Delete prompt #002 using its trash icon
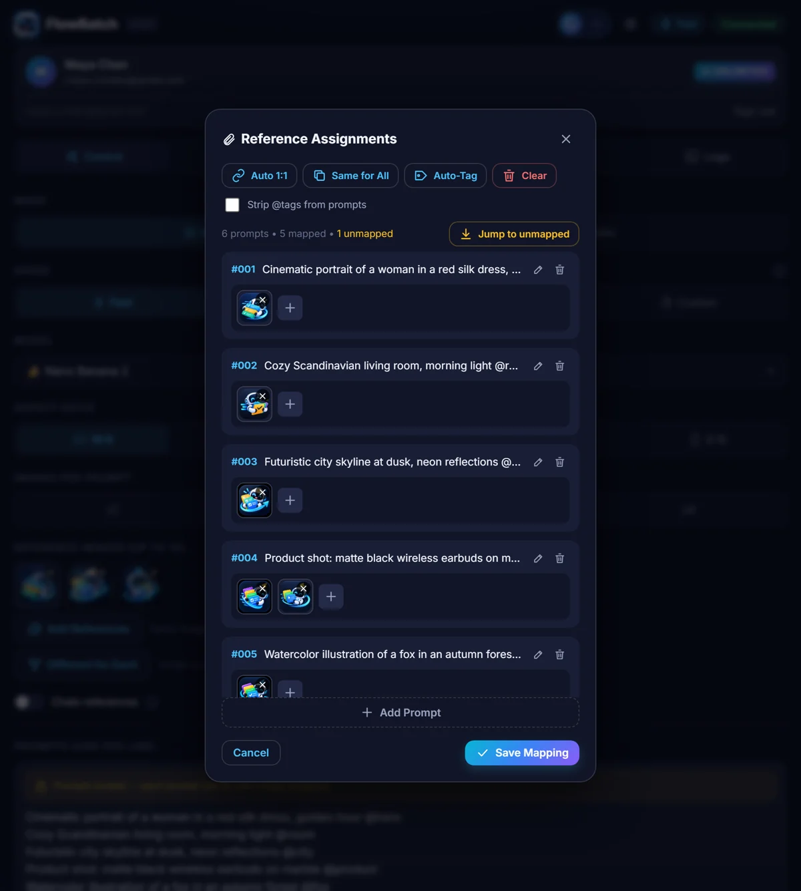Screen dimensions: 801x891 tap(560, 366)
